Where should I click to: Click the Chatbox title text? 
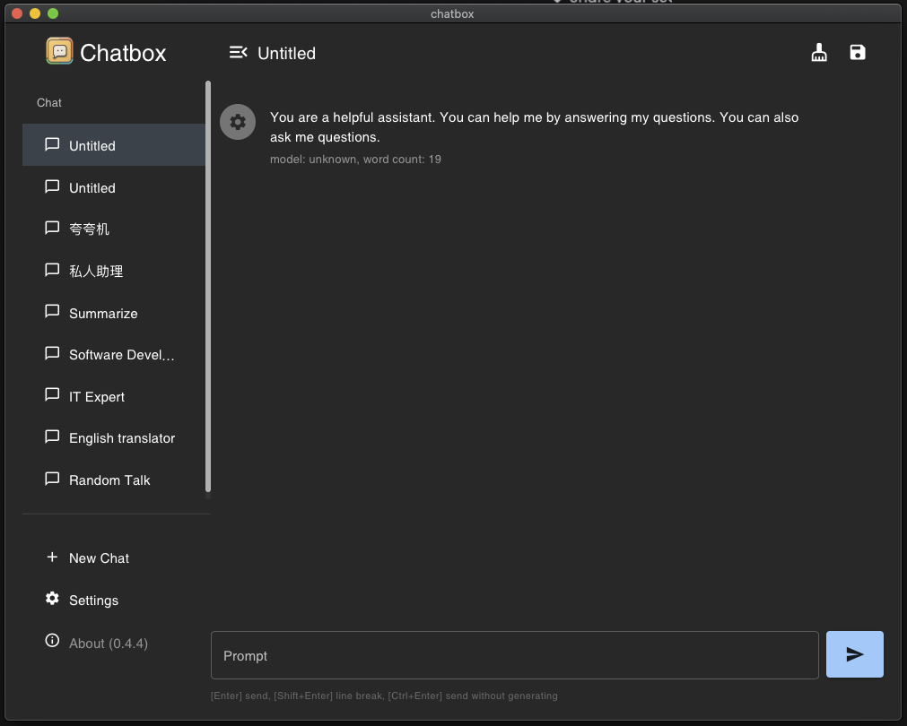123,53
